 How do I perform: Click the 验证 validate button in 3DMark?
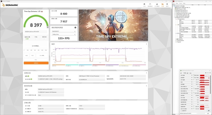pos(36,59)
